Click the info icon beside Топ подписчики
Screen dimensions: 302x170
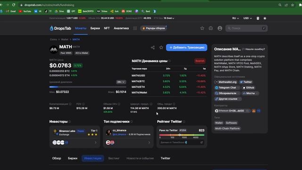[132, 122]
